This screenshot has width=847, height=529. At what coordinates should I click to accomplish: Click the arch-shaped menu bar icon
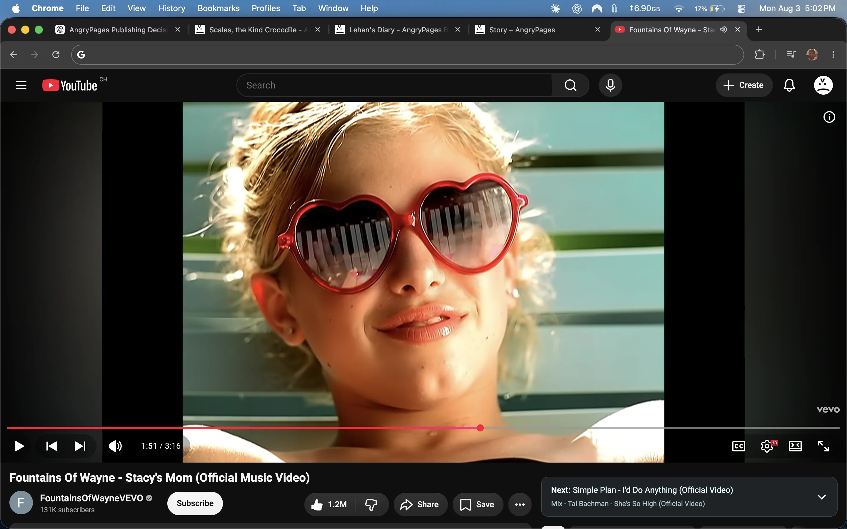tap(597, 9)
